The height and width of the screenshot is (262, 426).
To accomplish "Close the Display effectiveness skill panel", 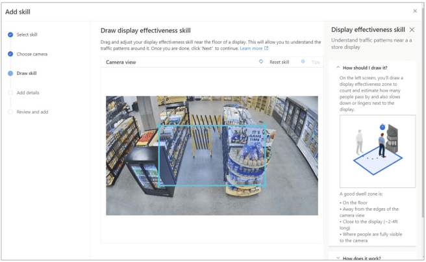I will coord(412,30).
